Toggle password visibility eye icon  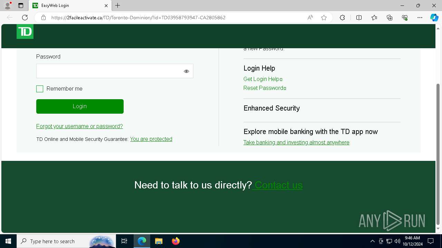tap(186, 71)
